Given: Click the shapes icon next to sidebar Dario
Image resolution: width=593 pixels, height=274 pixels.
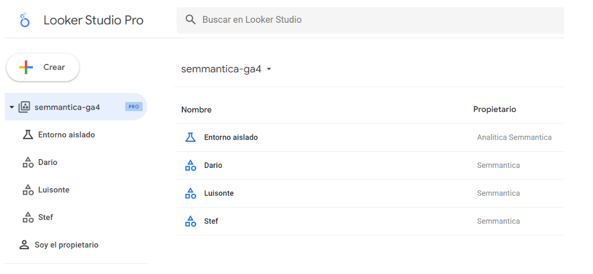Looking at the screenshot, I should click(28, 163).
